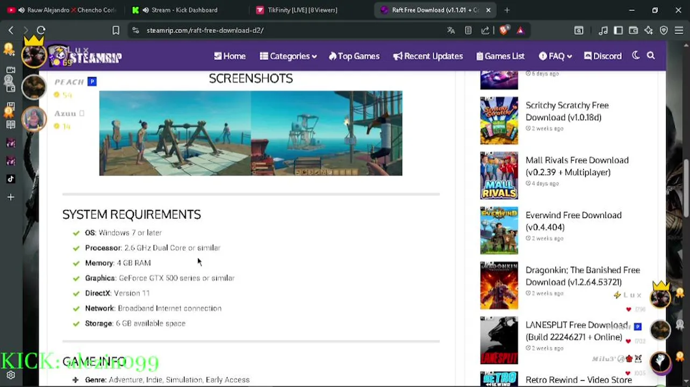The height and width of the screenshot is (387, 690).
Task: Click the "Network: Broadband Internet connection" line
Action: (x=153, y=308)
